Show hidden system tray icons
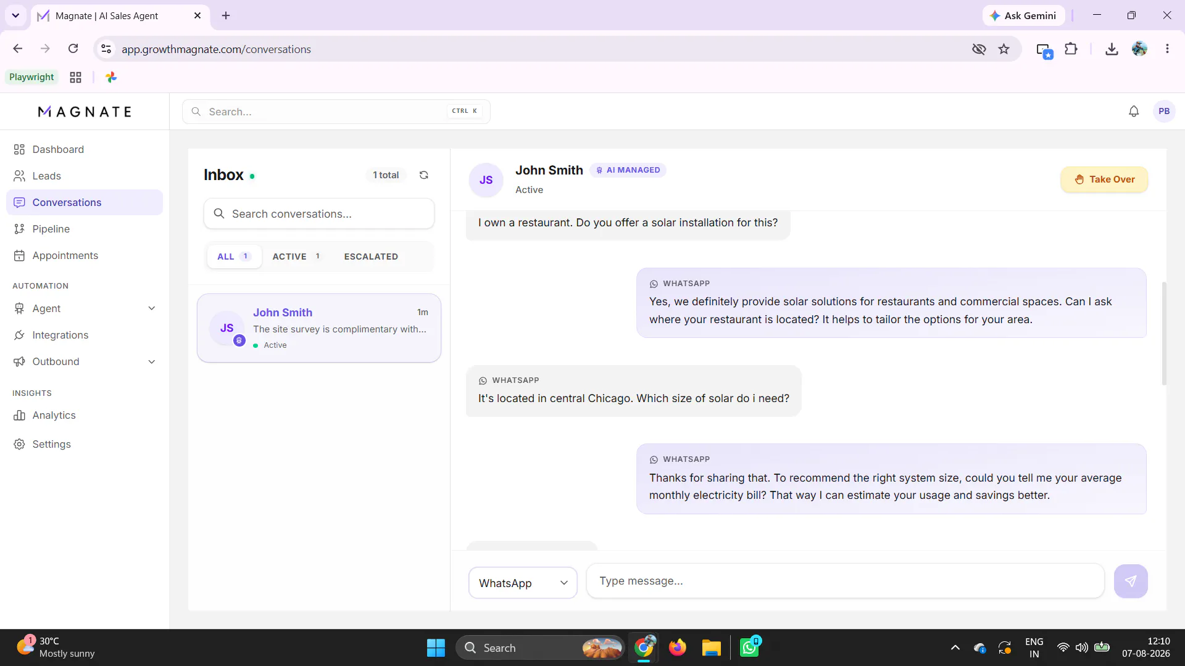The image size is (1185, 666). click(x=955, y=647)
